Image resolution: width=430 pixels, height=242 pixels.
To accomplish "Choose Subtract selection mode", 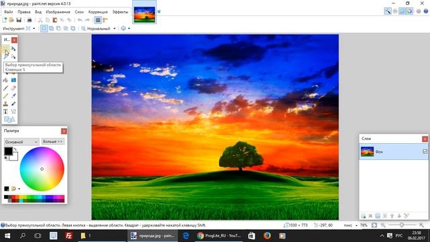I will pos(58,28).
